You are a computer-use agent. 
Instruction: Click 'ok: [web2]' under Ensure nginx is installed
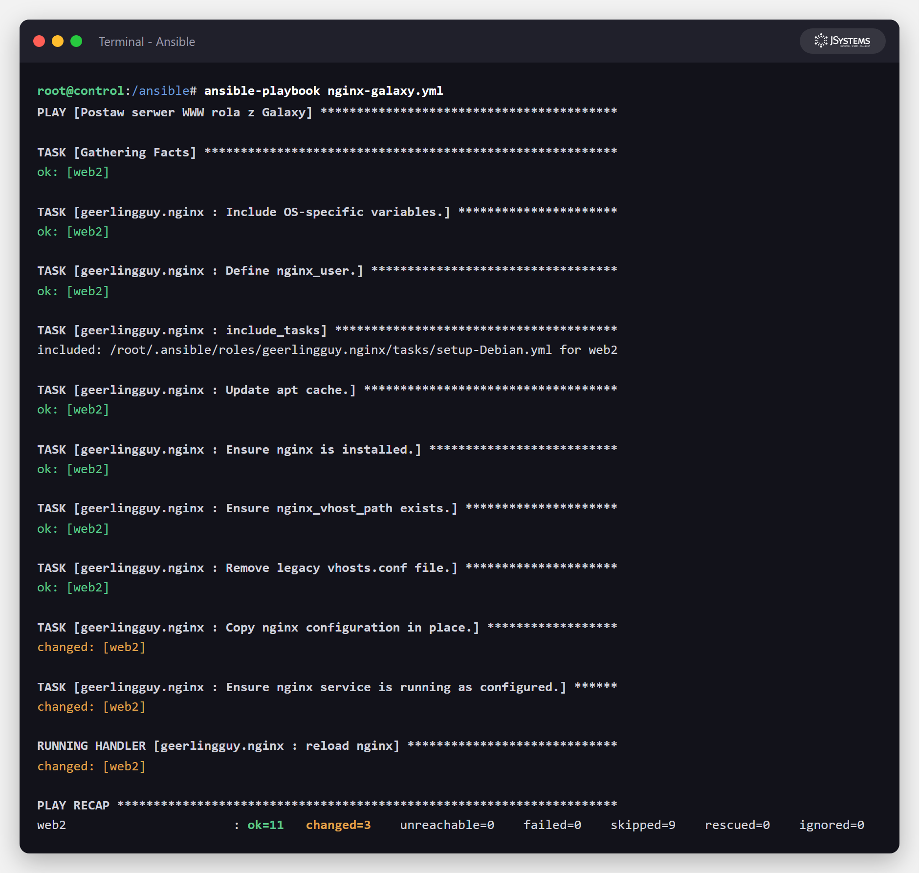[73, 469]
